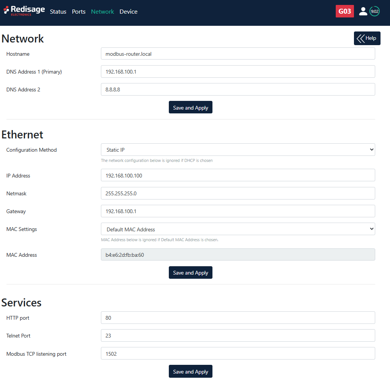Save and Apply the Ethernet section
The image size is (390, 380).
[190, 273]
